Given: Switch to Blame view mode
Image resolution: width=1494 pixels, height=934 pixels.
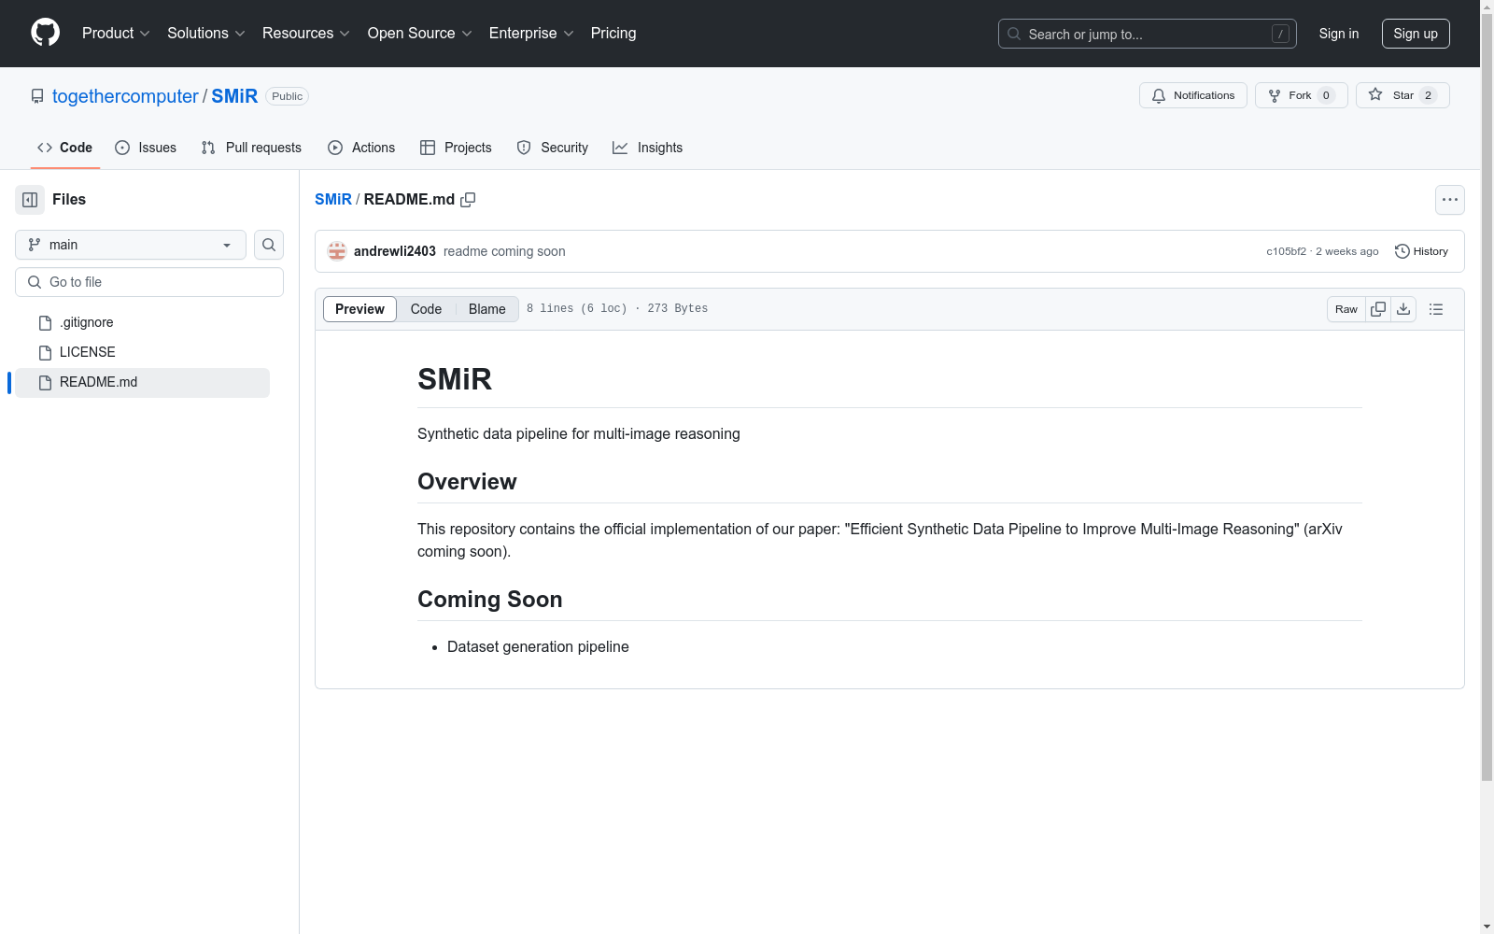Looking at the screenshot, I should pyautogui.click(x=486, y=309).
